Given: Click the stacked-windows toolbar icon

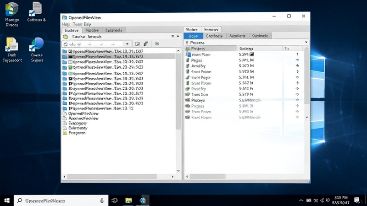Looking at the screenshot, I should coord(146,43).
